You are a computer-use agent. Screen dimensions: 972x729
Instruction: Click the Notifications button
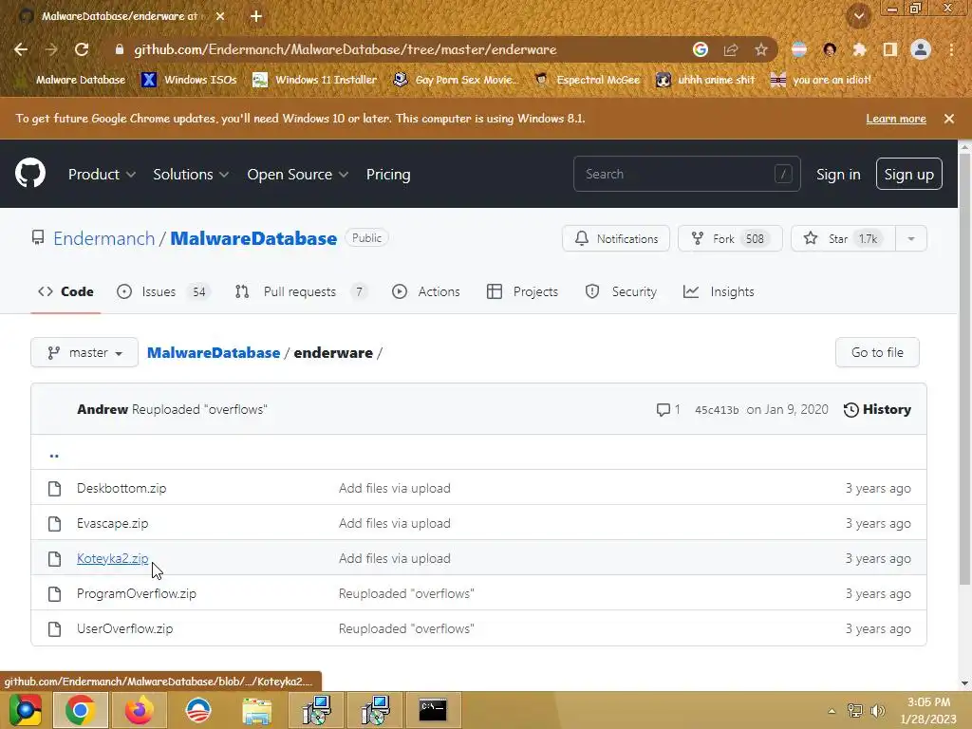(x=615, y=238)
